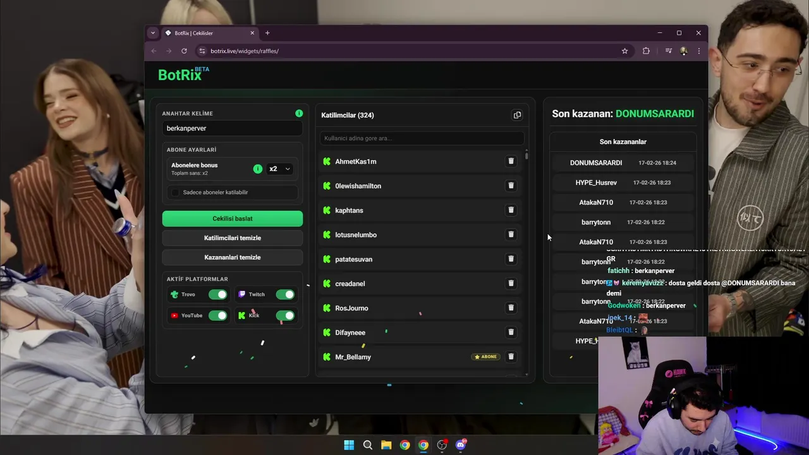Viewport: 809px width, 455px height.
Task: Bookmark this page star icon
Action: click(x=624, y=51)
